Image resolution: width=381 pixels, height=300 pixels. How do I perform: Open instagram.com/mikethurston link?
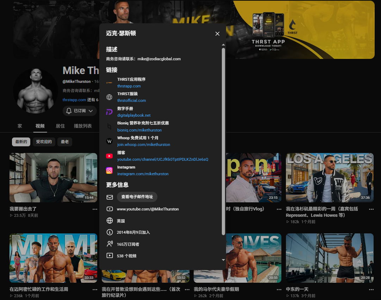click(143, 174)
